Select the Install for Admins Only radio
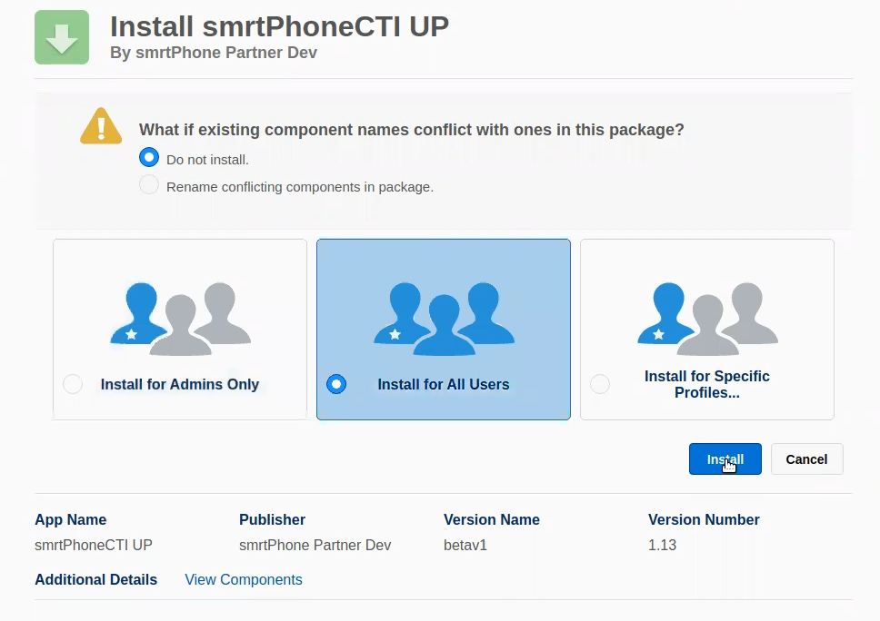The image size is (880, 621). pos(73,384)
